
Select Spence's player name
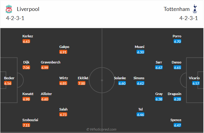[176, 120]
